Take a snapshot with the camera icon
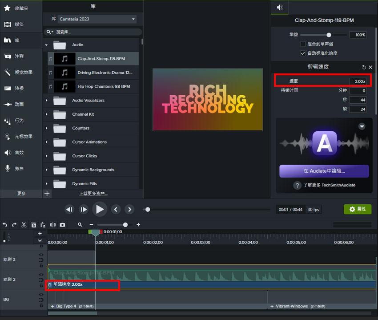Viewport: 378px width, 320px height. (x=62, y=225)
